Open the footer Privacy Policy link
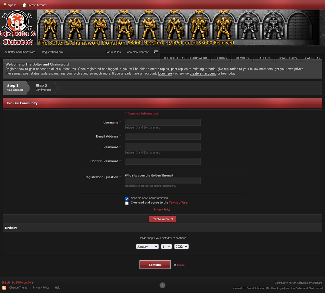Viewport: 325px width, 293px height. coord(41,287)
